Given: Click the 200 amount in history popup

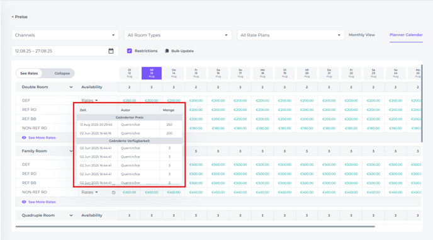Looking at the screenshot, I should tap(169, 134).
